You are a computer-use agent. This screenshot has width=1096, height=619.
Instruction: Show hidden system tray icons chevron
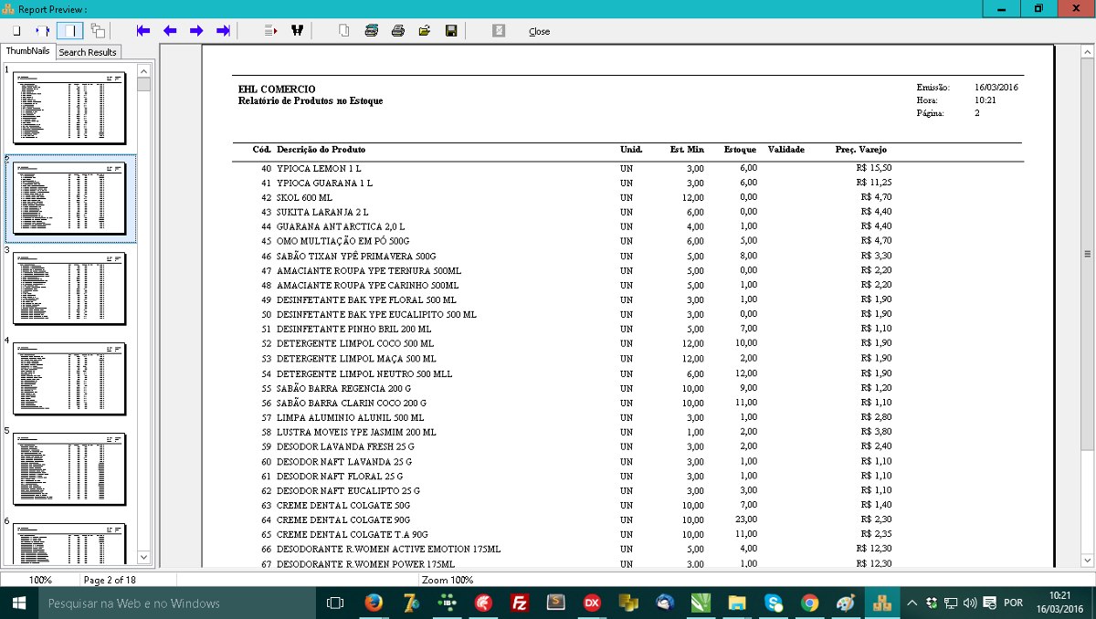pyautogui.click(x=912, y=603)
